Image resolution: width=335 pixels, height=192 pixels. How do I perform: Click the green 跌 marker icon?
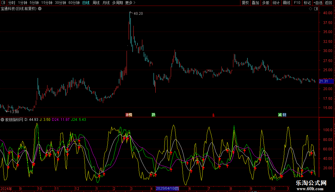[x=153, y=115]
